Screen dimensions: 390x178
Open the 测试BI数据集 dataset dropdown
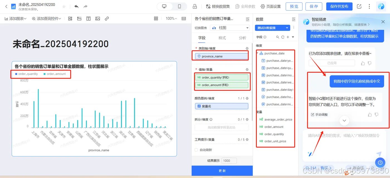272,28
